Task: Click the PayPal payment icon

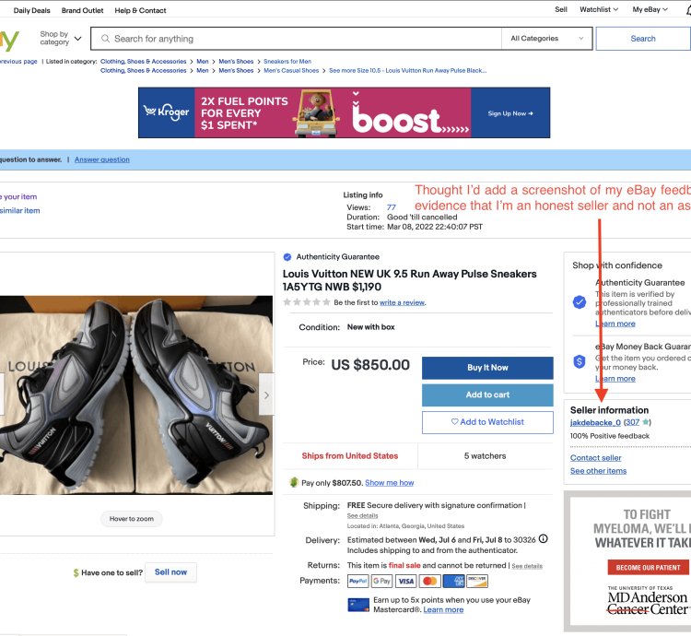Action: 357,581
